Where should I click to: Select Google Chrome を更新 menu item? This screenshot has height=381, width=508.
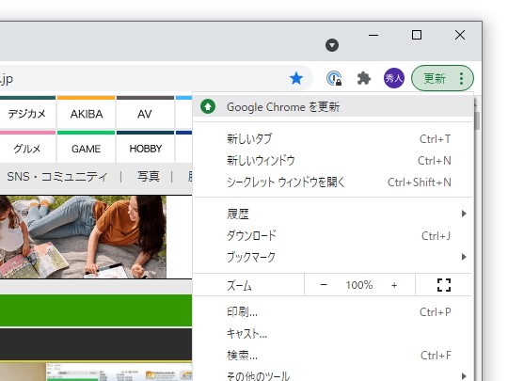click(x=332, y=106)
